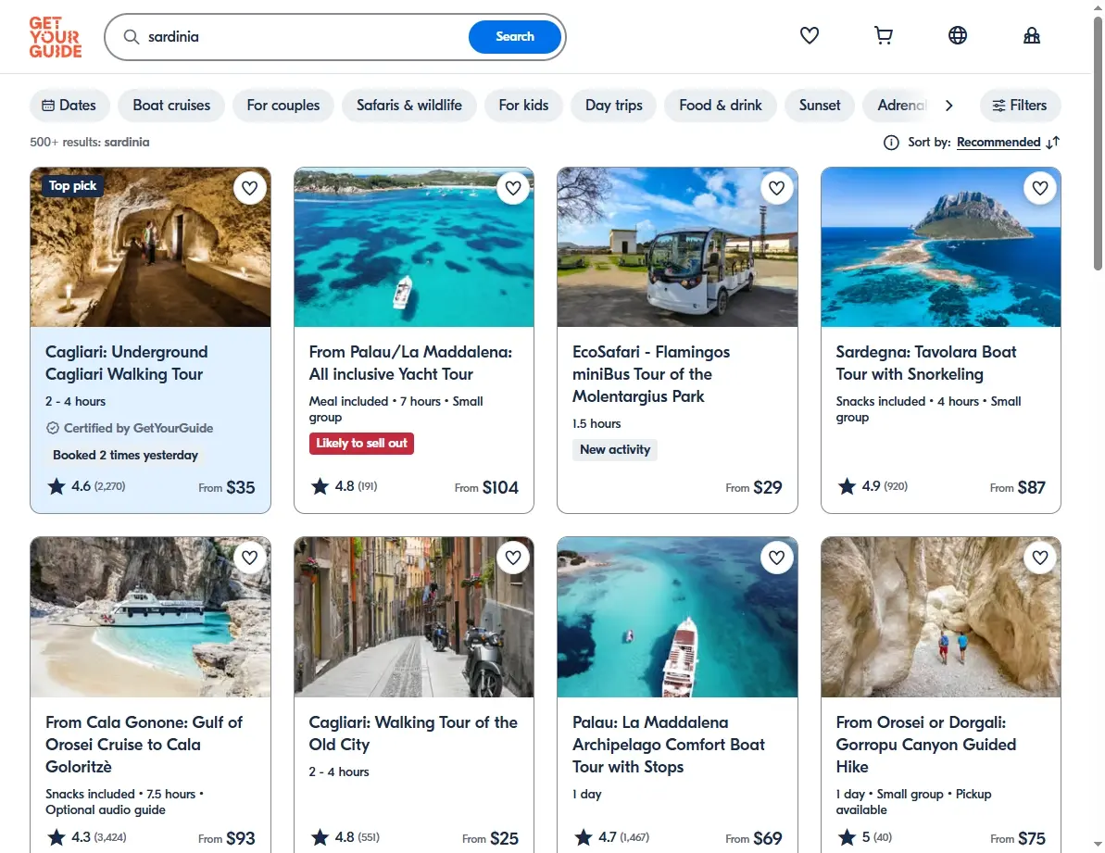1105x853 pixels.
Task: Click the Gorropu canyon hikers photo
Action: 941,617
